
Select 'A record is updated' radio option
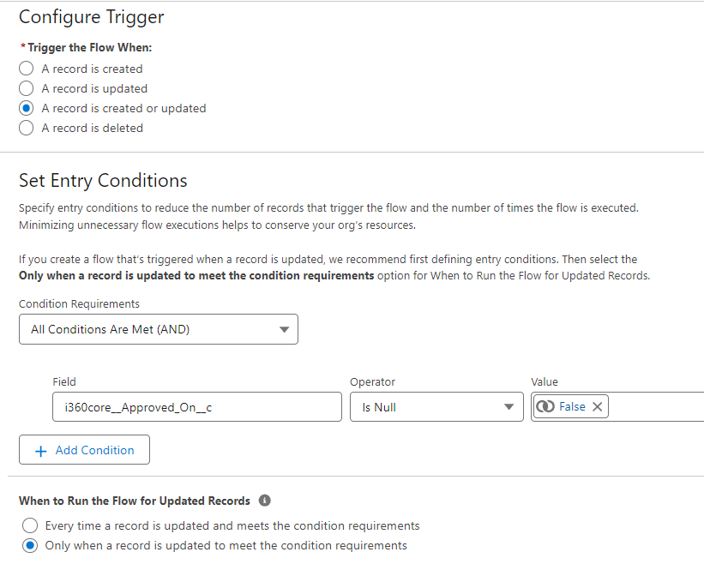click(x=26, y=88)
